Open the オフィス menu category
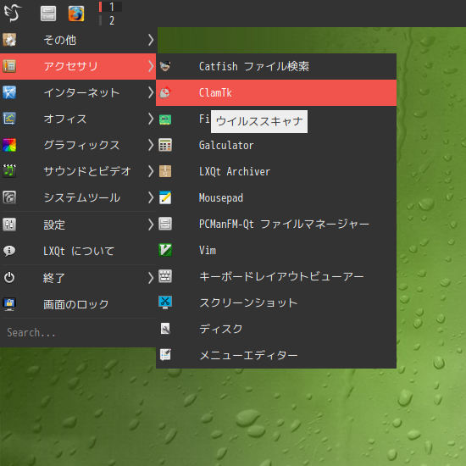The height and width of the screenshot is (466, 466). (78, 119)
